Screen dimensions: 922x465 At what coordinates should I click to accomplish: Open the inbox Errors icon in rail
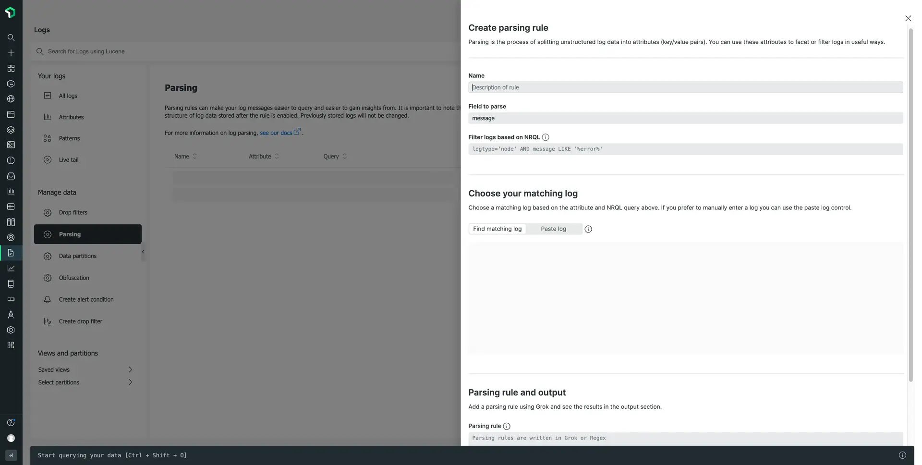point(11,176)
